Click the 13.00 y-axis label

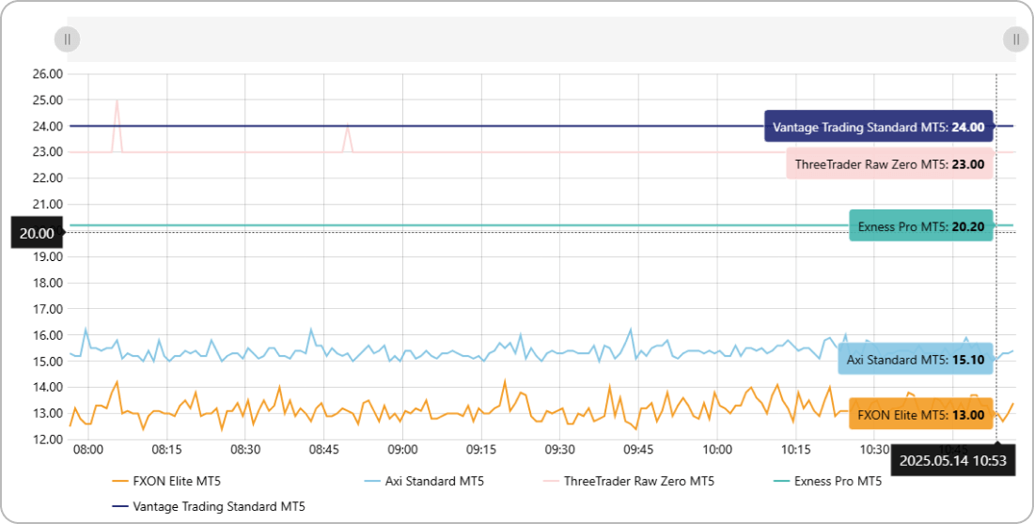(x=48, y=413)
